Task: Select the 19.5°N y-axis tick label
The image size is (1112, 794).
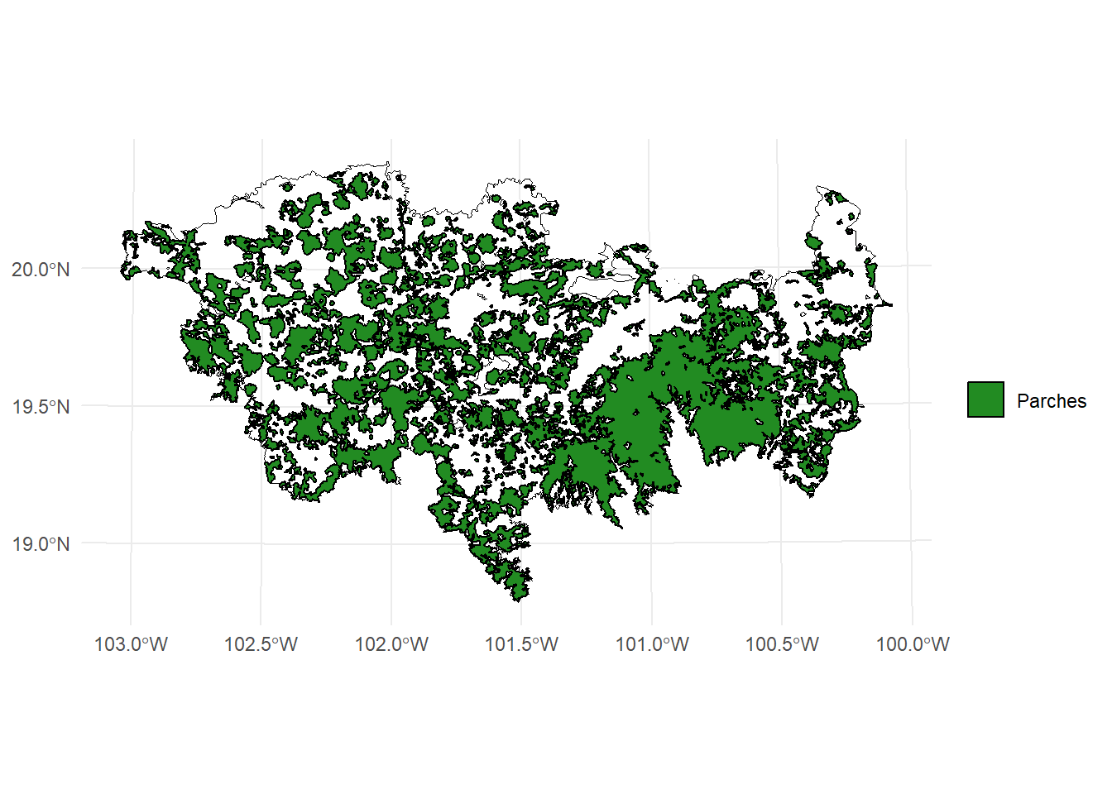Action: tap(40, 407)
